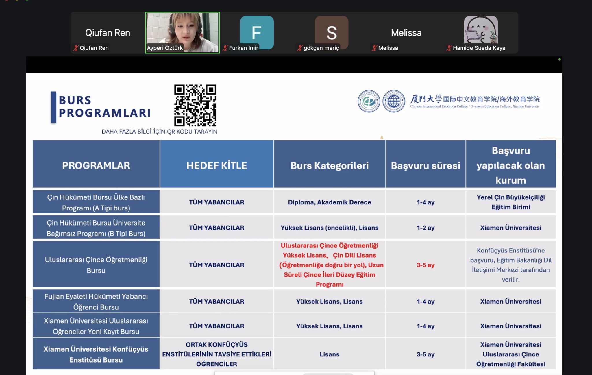Select Melissa's participant tile
Viewport: 592px width, 375px height.
[406, 32]
